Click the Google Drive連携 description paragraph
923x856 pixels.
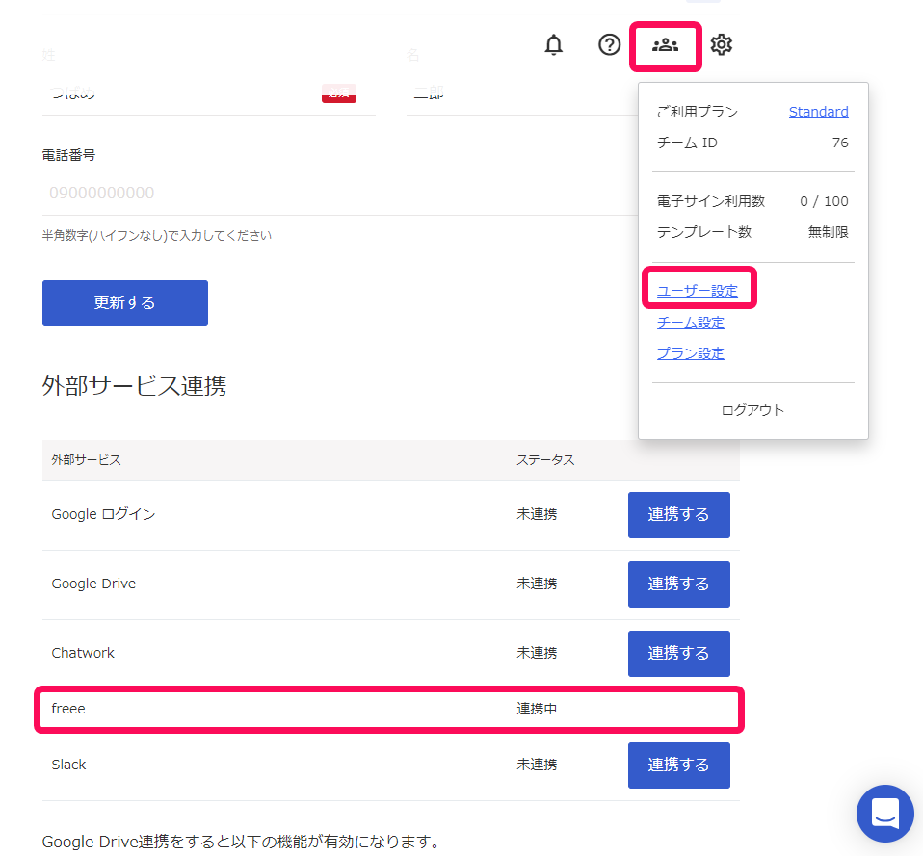coord(242,842)
